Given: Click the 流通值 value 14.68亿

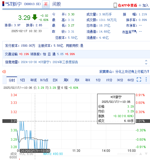Looking at the screenshot, I should click(x=105, y=32).
